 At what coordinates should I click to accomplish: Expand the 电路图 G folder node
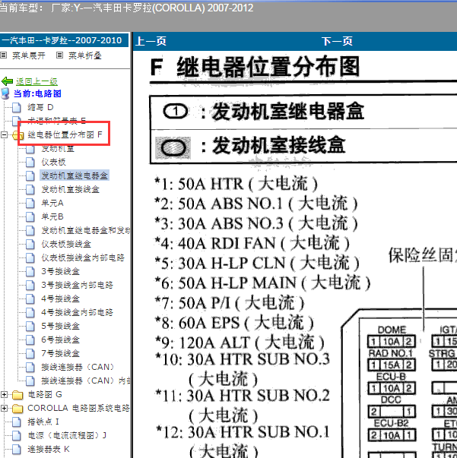[4, 395]
